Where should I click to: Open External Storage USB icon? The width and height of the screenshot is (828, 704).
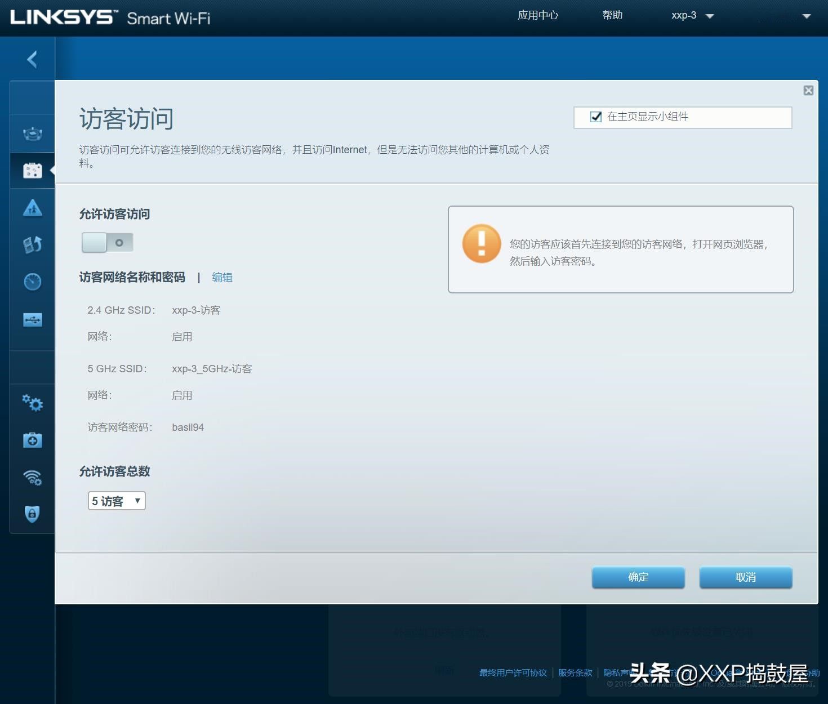coord(33,320)
